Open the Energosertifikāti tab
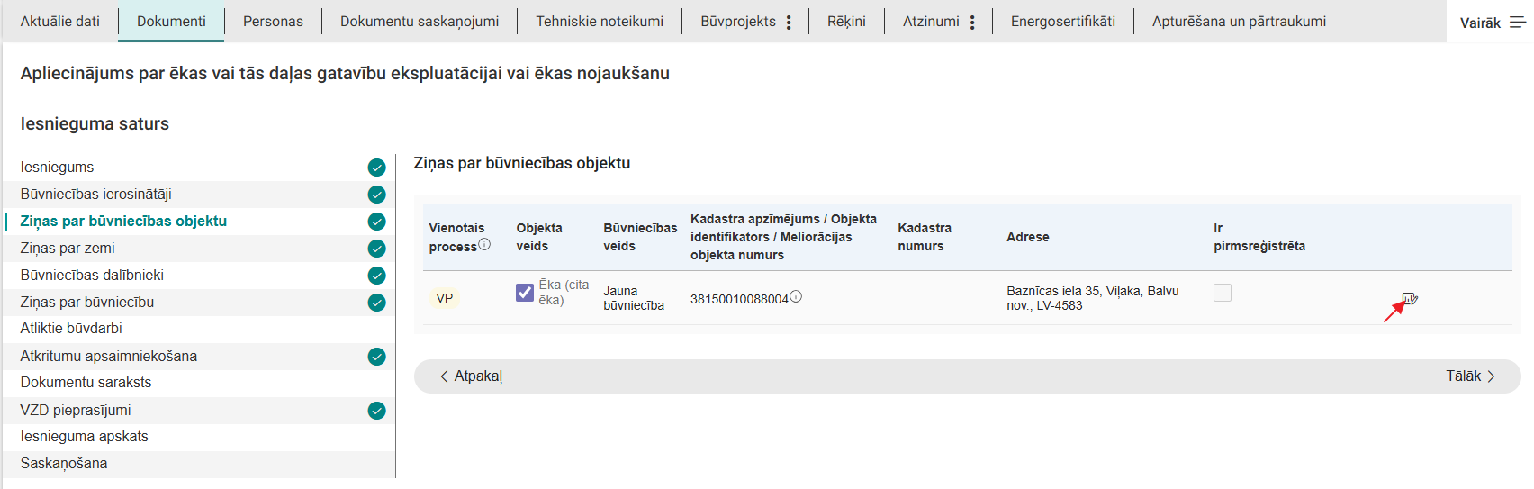1534x489 pixels. coord(1062,21)
